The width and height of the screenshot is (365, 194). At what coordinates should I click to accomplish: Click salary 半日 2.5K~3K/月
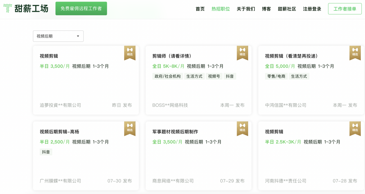pyautogui.click(x=283, y=142)
